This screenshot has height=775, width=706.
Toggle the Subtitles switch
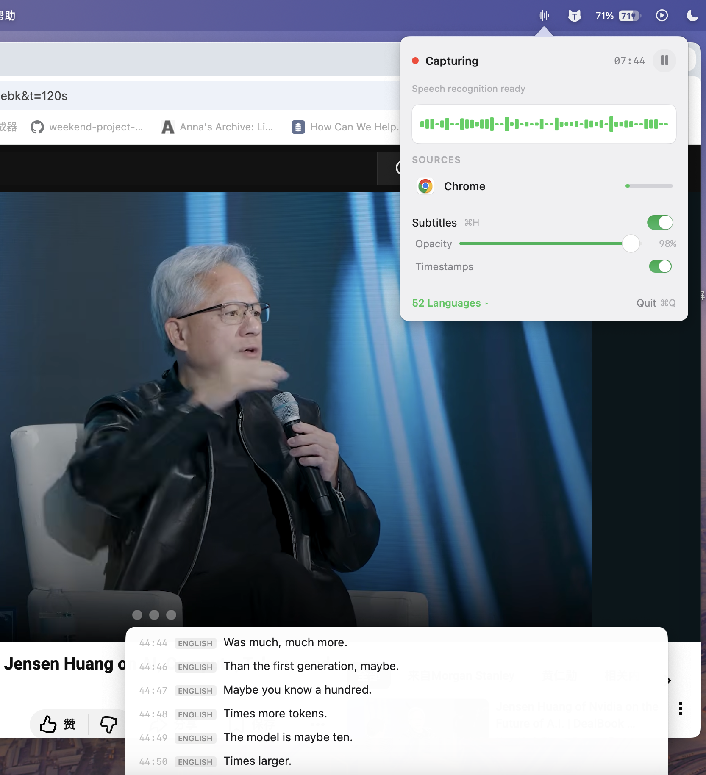click(x=660, y=222)
